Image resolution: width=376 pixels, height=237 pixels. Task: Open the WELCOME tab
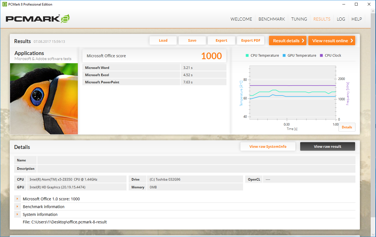click(x=241, y=19)
